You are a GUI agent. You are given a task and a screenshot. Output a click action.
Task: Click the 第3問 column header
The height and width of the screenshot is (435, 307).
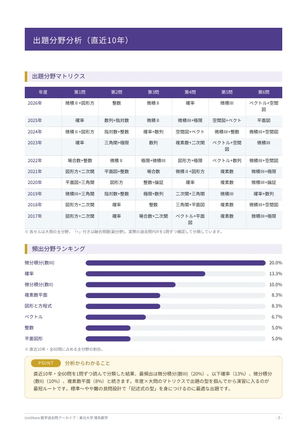153,92
